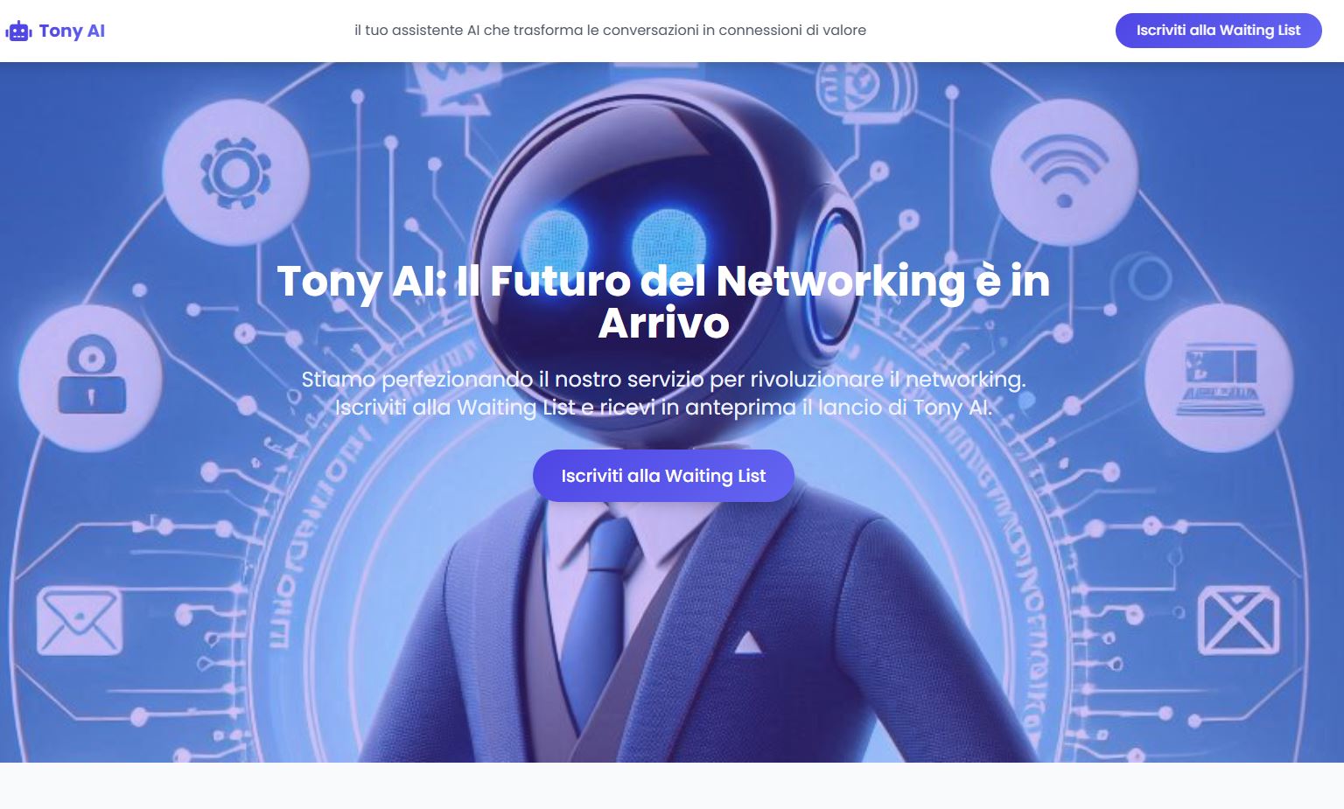Click the robot's right glowing eye
This screenshot has height=809, width=1344.
669,241
